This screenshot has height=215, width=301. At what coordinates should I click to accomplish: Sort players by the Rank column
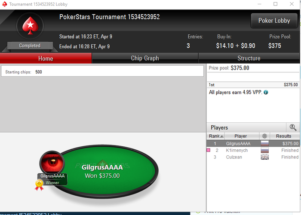[x=216, y=136]
